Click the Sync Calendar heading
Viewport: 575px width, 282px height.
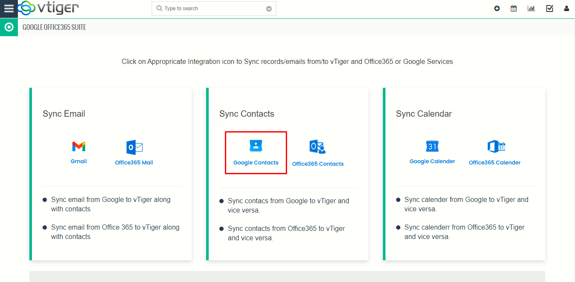[424, 114]
